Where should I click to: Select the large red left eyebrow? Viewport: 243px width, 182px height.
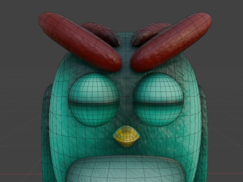80,42
